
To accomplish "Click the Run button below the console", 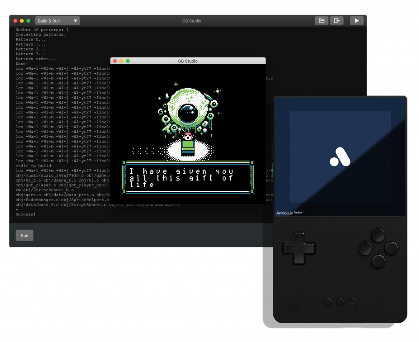I will click(x=25, y=236).
